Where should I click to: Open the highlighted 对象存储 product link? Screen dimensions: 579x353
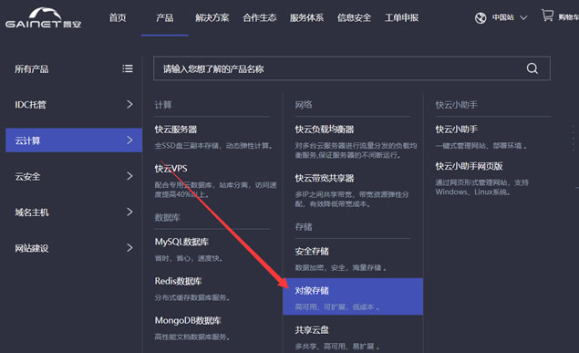[312, 291]
